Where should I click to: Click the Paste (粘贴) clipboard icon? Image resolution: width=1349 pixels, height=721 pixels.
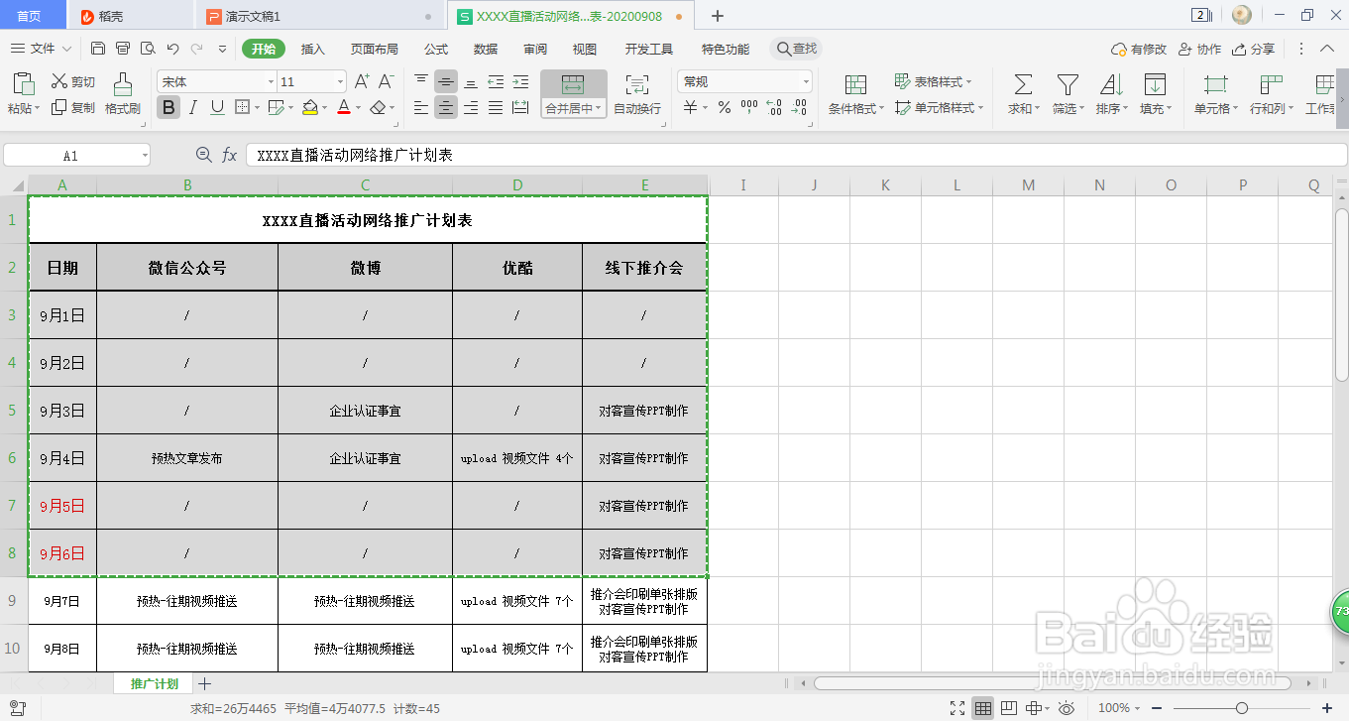click(x=23, y=84)
